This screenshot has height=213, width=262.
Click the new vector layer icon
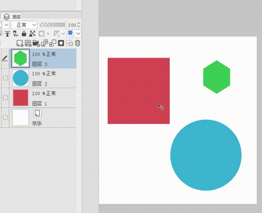[x=28, y=43]
